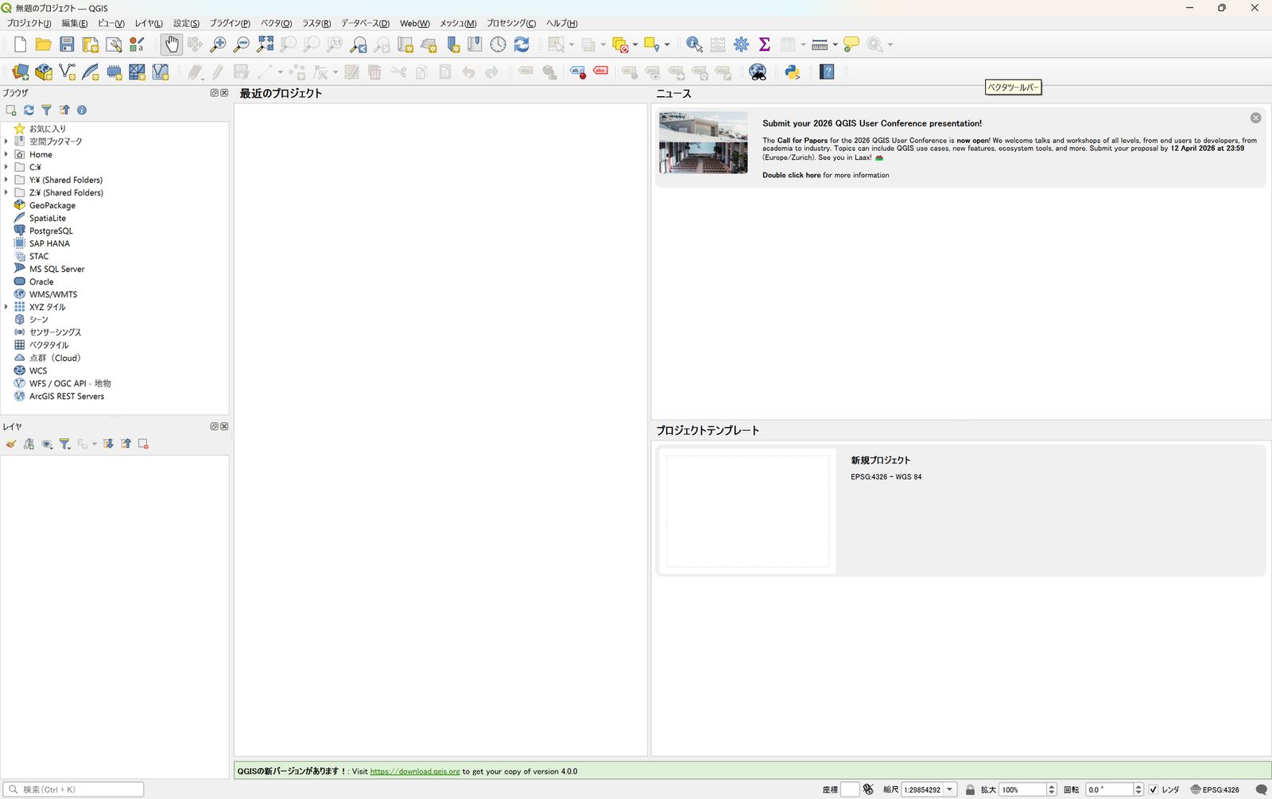Open statistical summary sigma icon
1272x799 pixels.
point(765,45)
